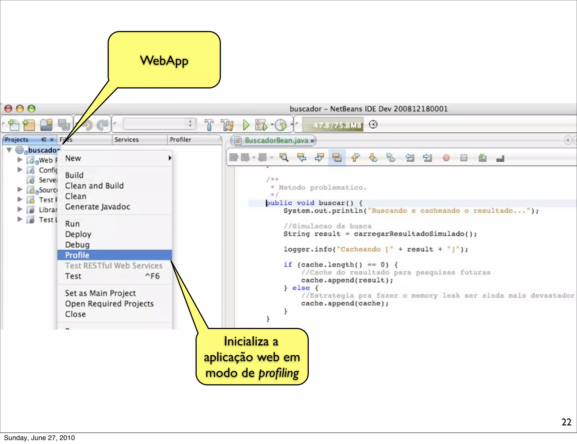Click the Clean and Build broom icon
The image size is (577, 444).
tap(227, 125)
